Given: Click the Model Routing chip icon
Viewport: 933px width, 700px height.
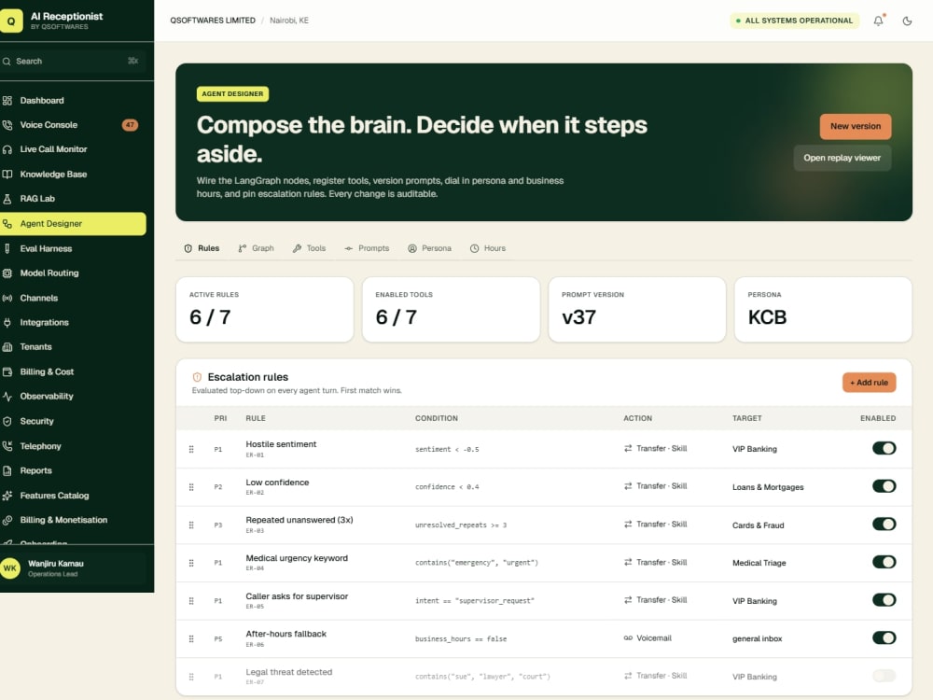Looking at the screenshot, I should point(7,273).
